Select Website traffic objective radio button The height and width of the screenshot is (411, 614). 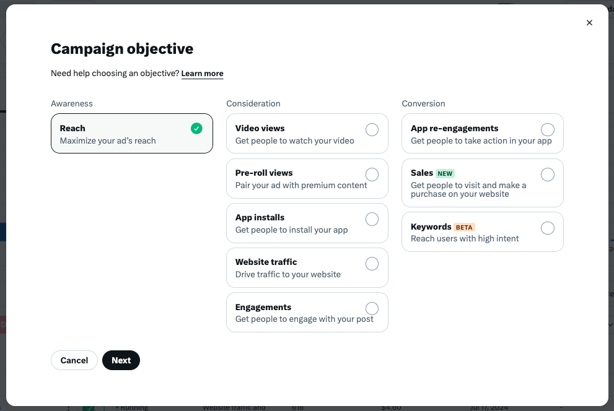click(372, 264)
